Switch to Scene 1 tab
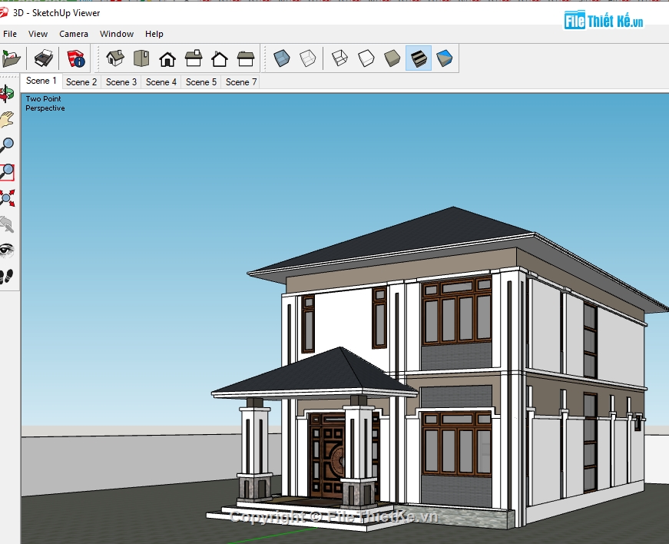Image resolution: width=669 pixels, height=544 pixels. 41,81
